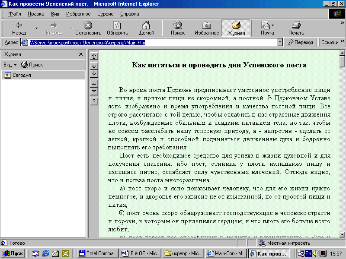The height and width of the screenshot is (259, 346).
Task: Switch to uspenp folder taskbar button
Action: point(183,253)
